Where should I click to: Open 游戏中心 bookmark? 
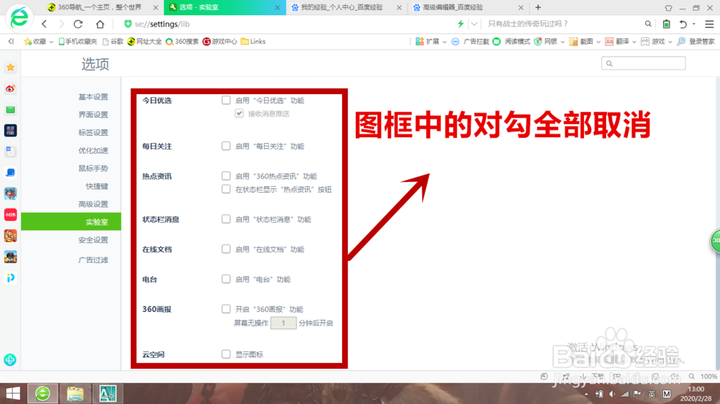pyautogui.click(x=220, y=41)
